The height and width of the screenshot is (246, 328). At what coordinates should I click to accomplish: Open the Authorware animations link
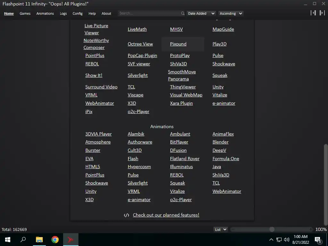[140, 142]
